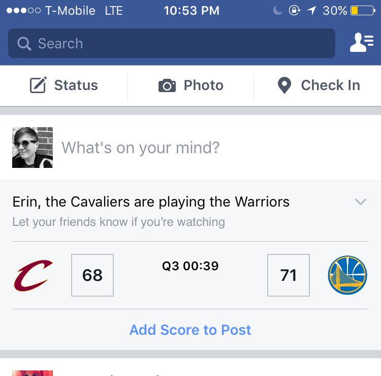Focus the Search input field
Screen dimensions: 381x376
172,43
